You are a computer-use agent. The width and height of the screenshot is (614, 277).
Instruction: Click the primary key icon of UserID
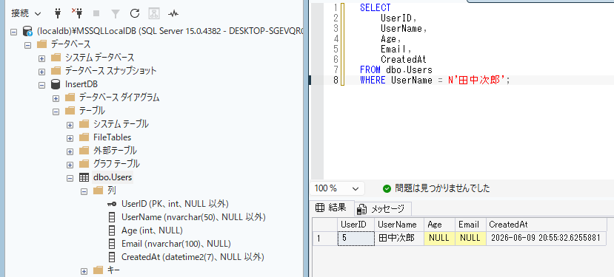tap(112, 204)
